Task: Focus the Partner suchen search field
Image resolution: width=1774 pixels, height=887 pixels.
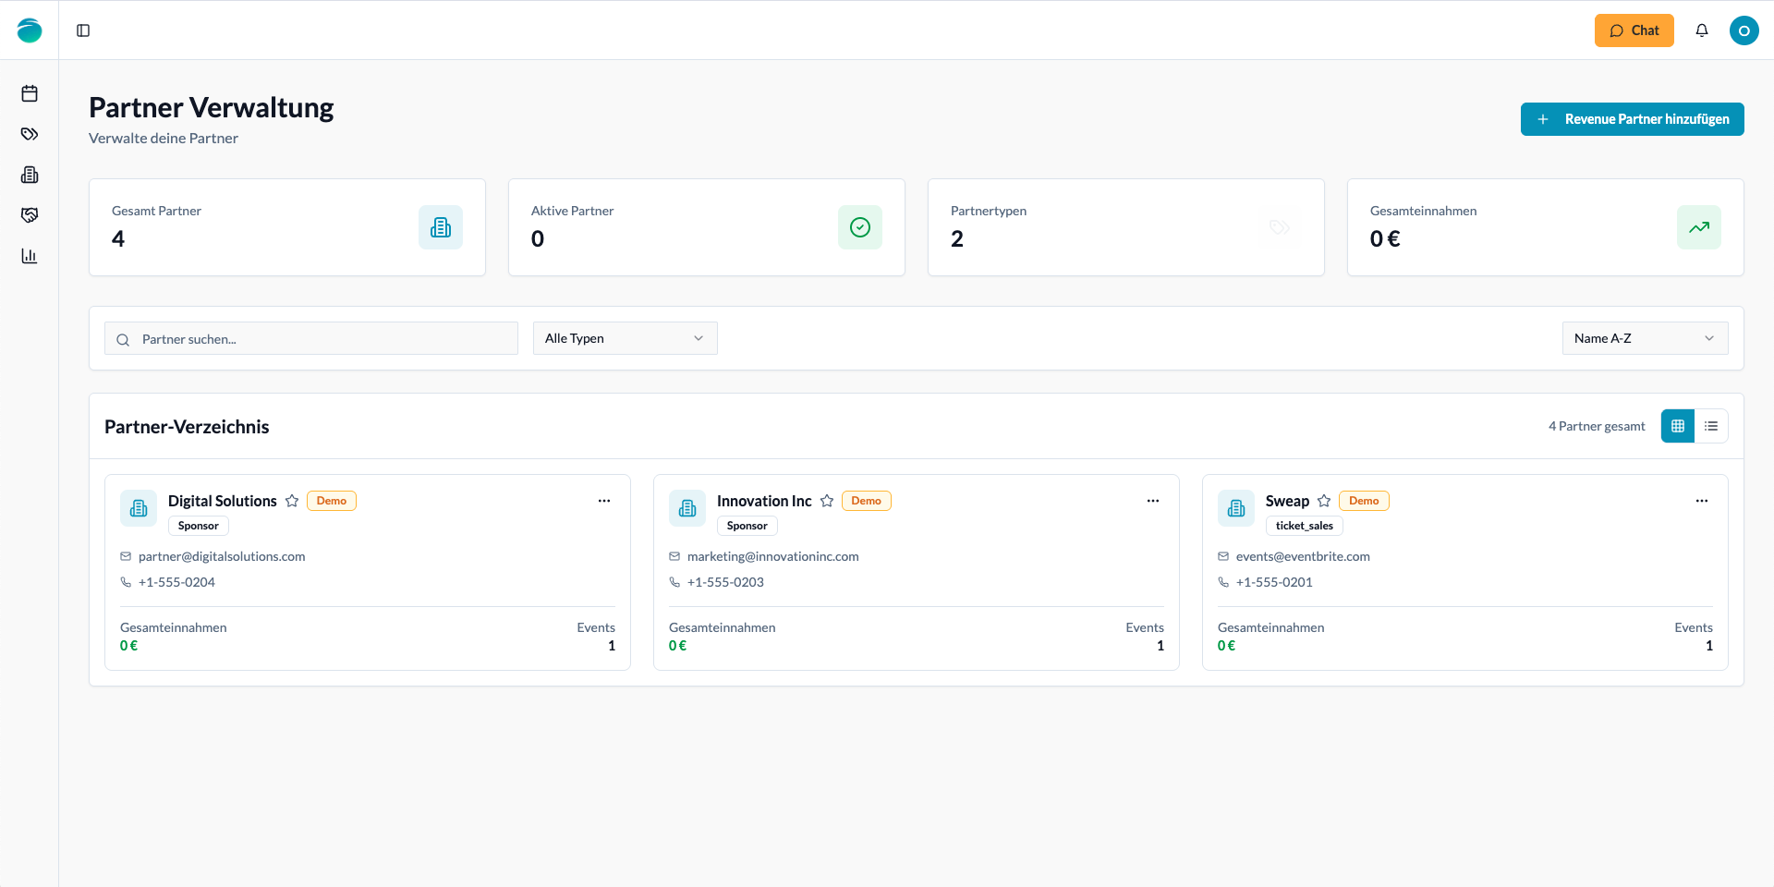Action: coord(323,339)
